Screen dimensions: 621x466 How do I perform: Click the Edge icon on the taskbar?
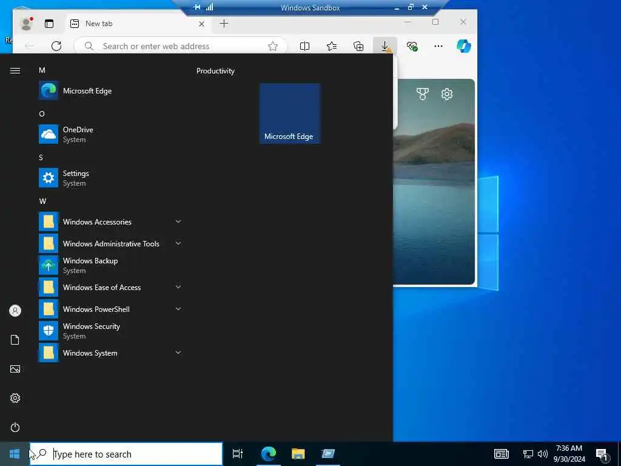(269, 454)
